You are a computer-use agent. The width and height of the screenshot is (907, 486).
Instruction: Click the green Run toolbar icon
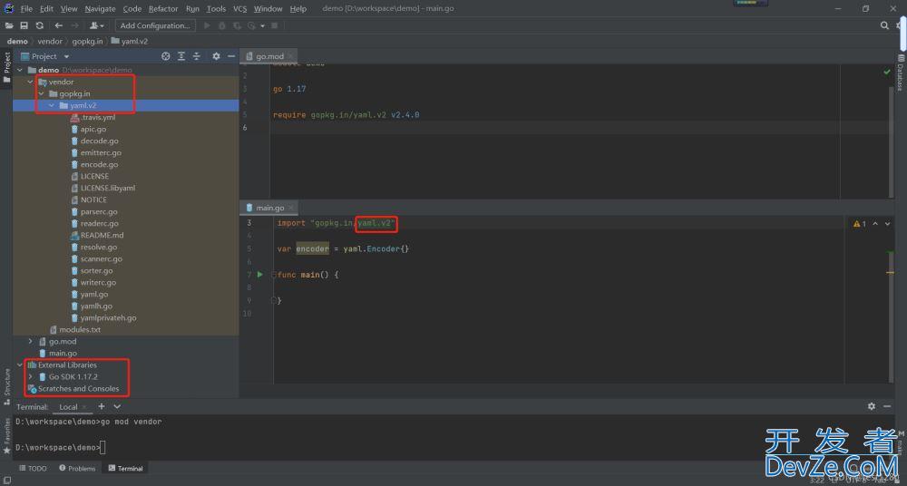coord(207,25)
